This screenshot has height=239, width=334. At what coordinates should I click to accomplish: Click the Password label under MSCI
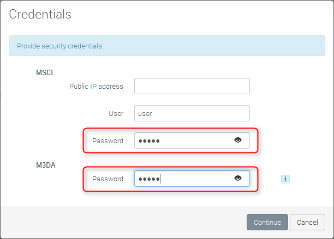(108, 140)
